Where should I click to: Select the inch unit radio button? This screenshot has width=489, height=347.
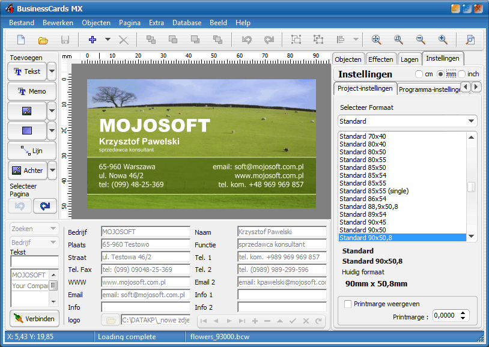point(462,74)
